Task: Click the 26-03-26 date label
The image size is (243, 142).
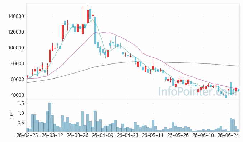Action: pos(77,135)
